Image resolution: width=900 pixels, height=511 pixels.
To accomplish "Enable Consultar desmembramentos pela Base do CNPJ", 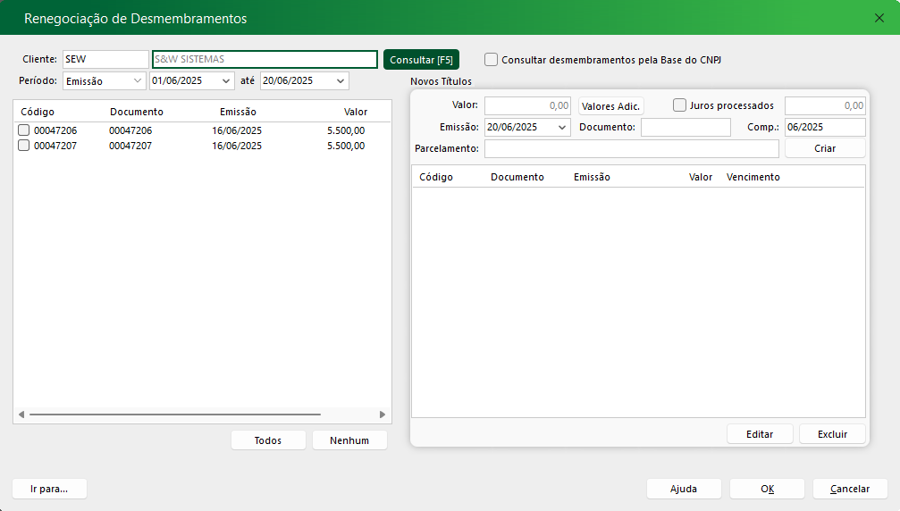I will coord(492,60).
